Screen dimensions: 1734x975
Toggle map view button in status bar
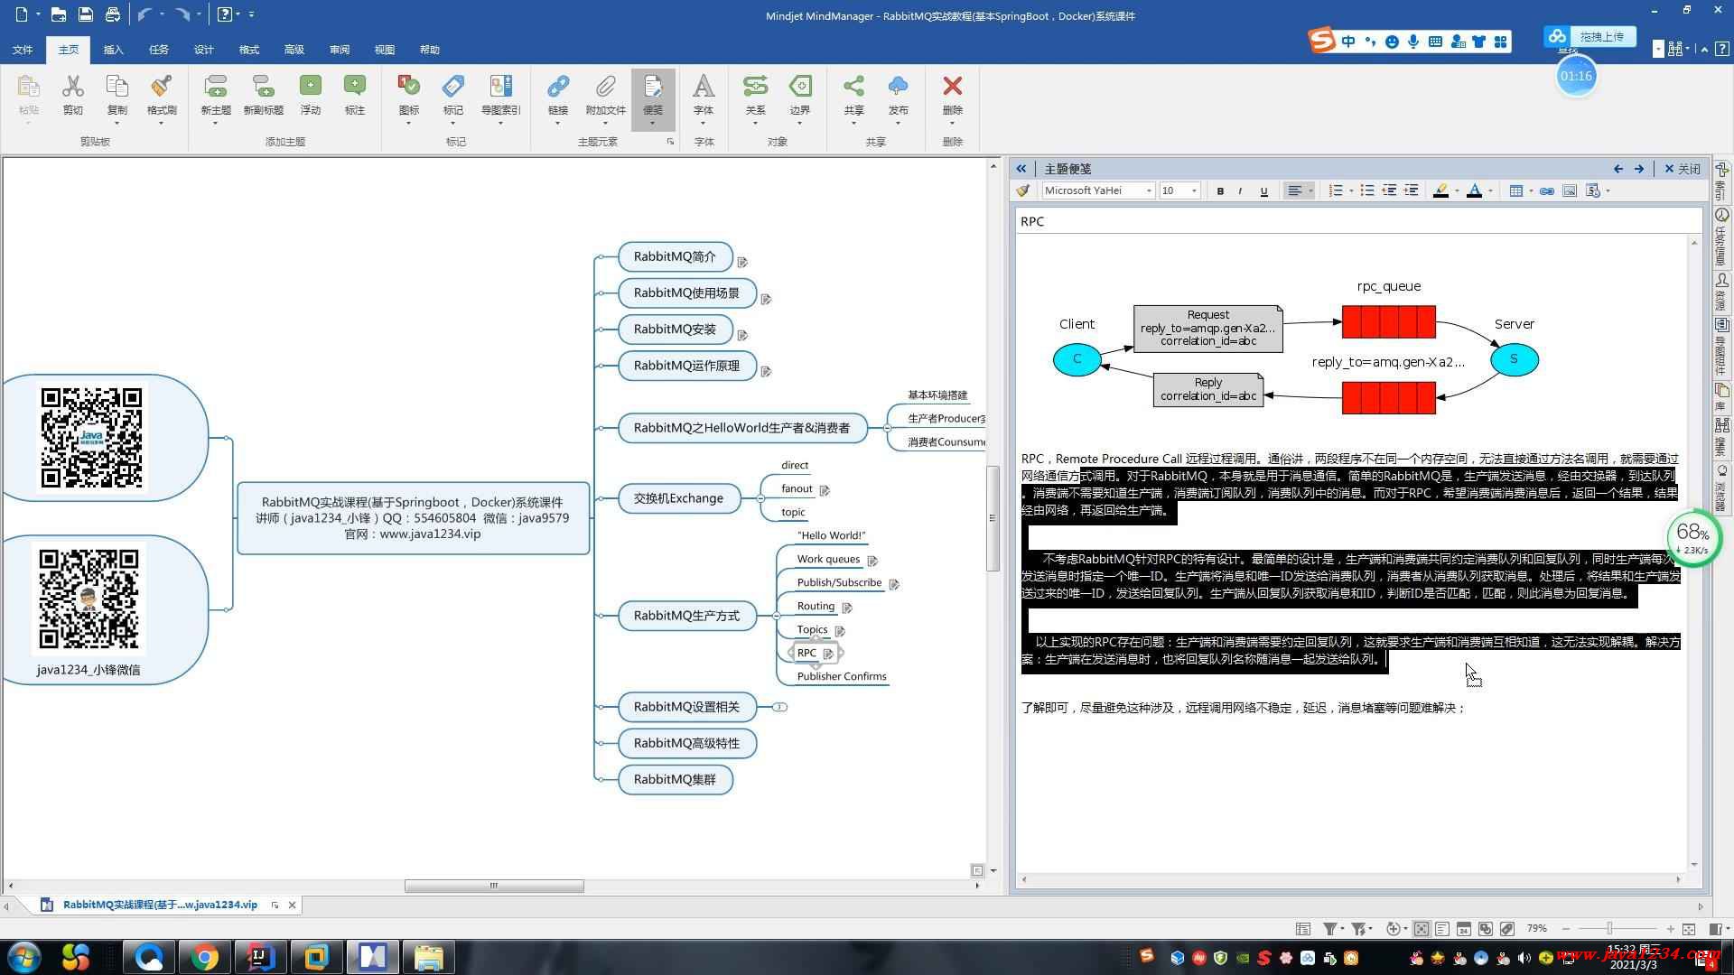coord(1422,929)
